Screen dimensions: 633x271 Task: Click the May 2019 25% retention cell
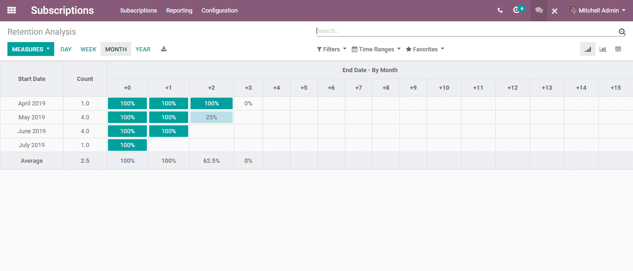[x=211, y=117]
